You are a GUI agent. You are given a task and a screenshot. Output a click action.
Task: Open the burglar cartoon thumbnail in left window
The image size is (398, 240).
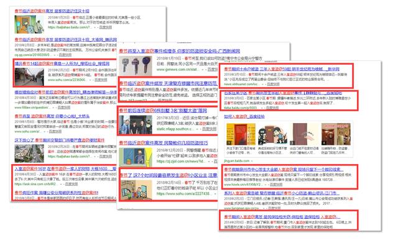click(x=29, y=24)
